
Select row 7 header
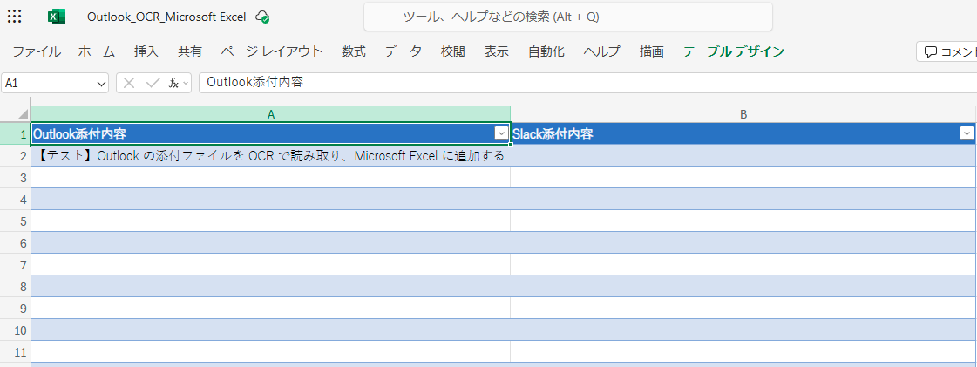point(15,265)
